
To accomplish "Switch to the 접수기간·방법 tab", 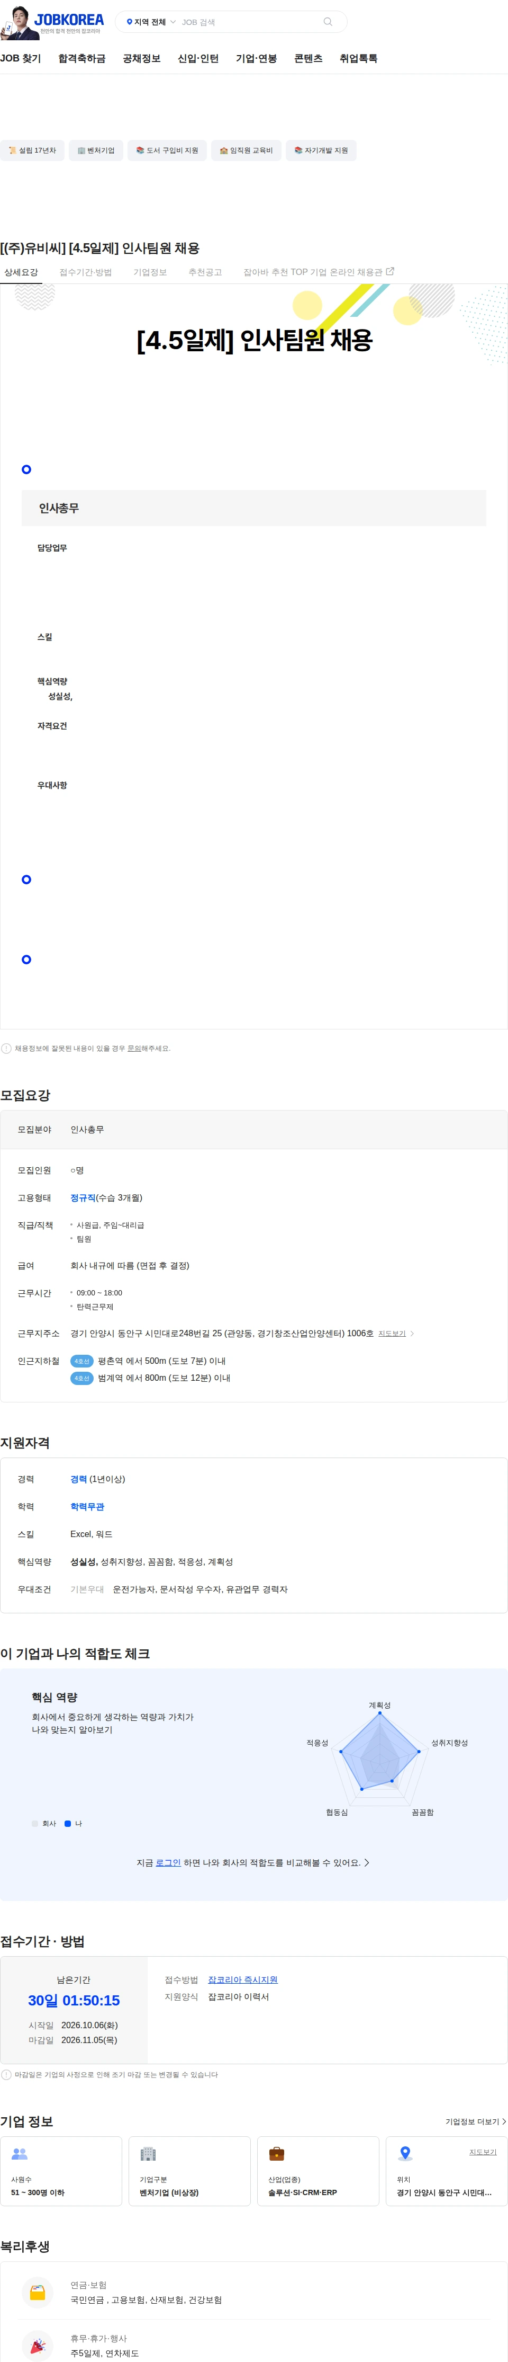I will pyautogui.click(x=86, y=272).
